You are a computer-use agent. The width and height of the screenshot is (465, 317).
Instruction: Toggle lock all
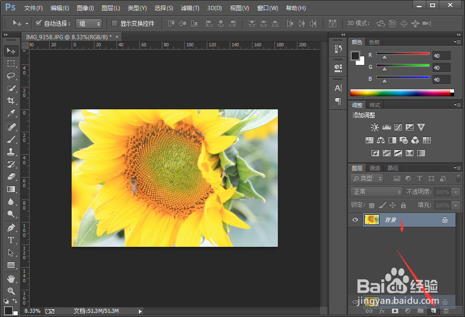pos(403,205)
